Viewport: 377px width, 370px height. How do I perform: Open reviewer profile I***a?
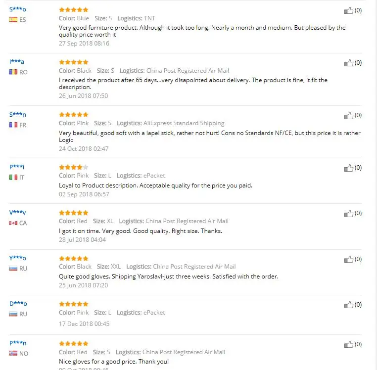pos(17,62)
